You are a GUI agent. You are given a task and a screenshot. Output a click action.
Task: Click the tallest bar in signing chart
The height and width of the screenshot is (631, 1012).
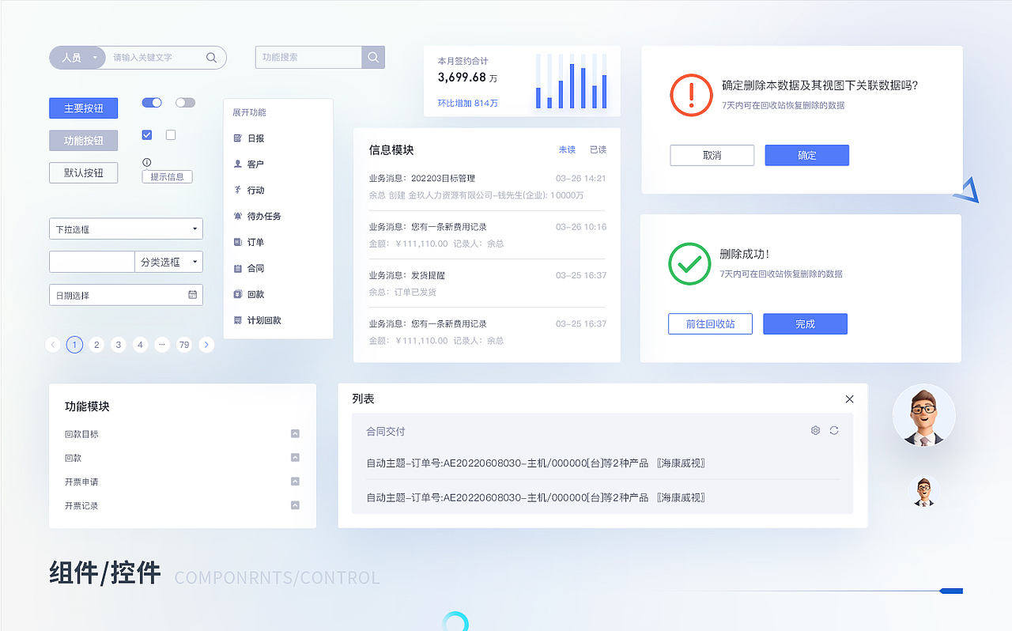[572, 86]
